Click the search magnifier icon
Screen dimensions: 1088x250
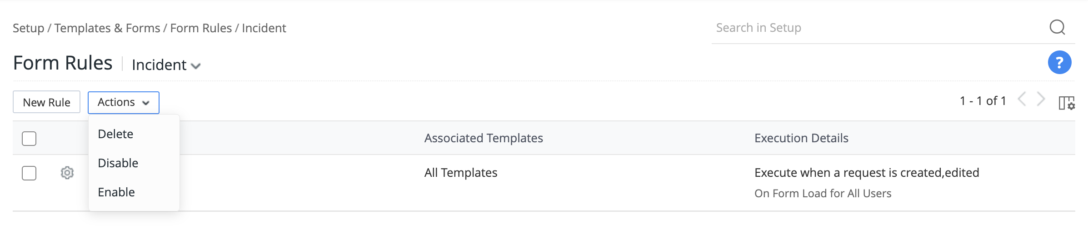(1057, 27)
